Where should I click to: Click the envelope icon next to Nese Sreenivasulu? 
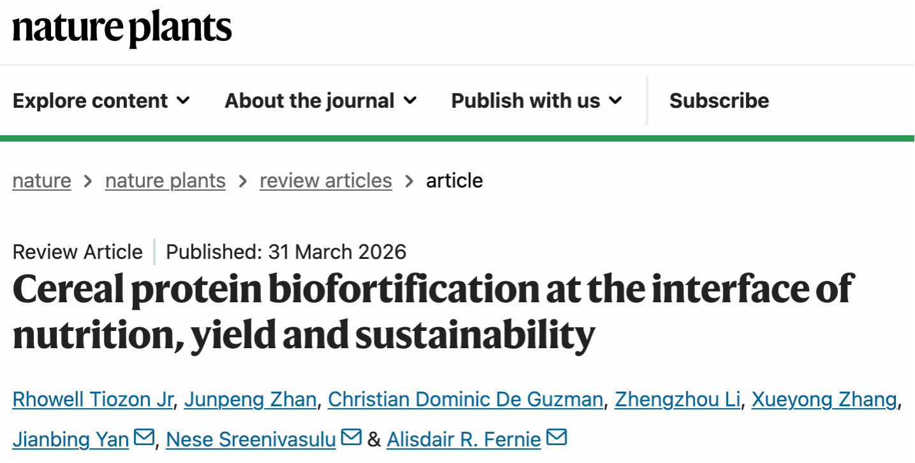351,438
